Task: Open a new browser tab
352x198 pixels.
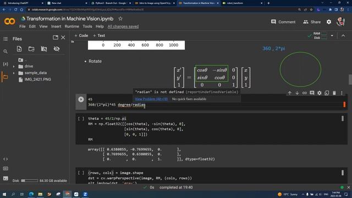Action: pos(268,3)
